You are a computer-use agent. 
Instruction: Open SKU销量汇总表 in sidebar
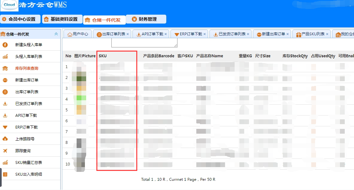click(x=28, y=163)
